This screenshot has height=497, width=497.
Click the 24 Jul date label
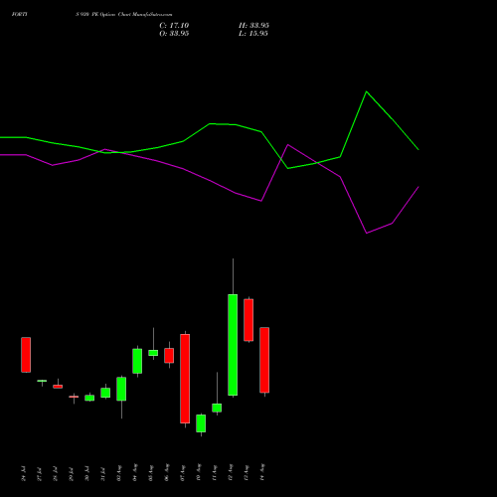point(23,473)
